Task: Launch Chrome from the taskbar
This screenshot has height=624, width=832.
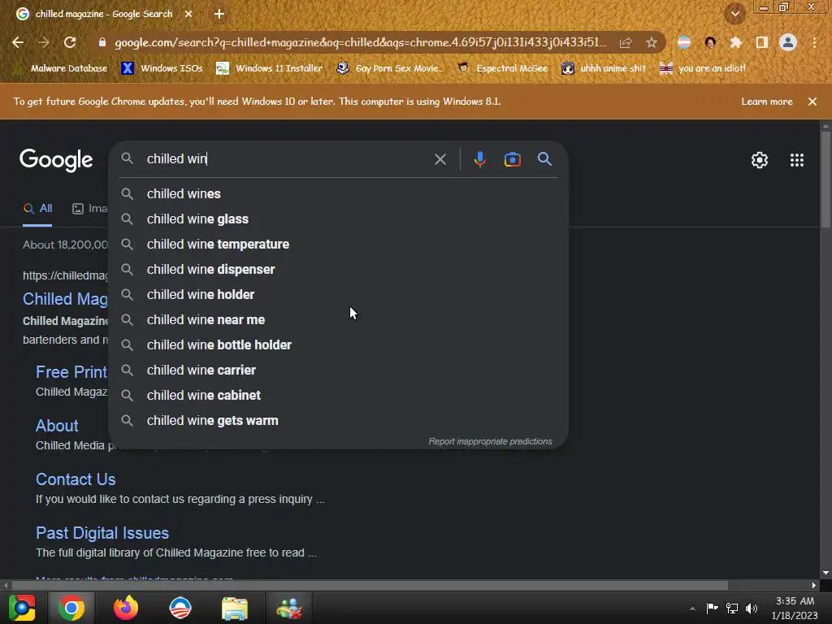Action: tap(71, 608)
